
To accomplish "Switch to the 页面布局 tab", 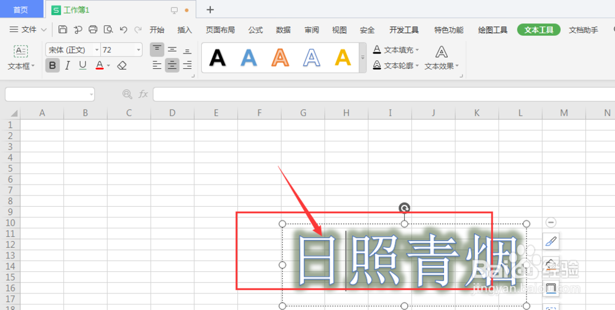I will [x=220, y=30].
